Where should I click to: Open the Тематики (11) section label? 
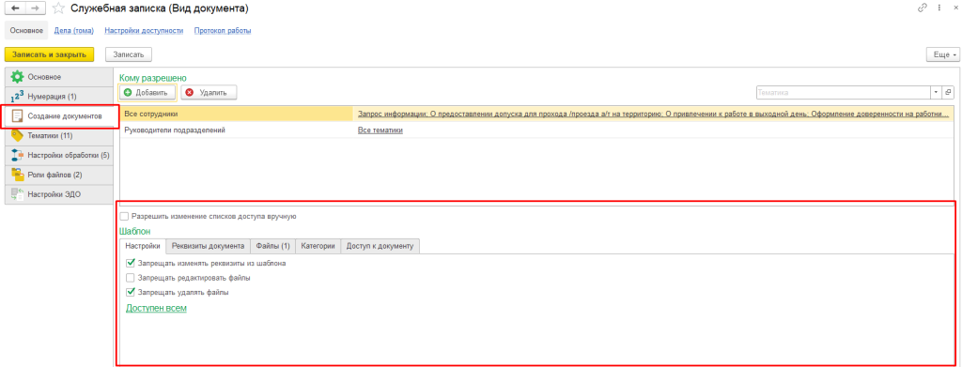coord(51,135)
